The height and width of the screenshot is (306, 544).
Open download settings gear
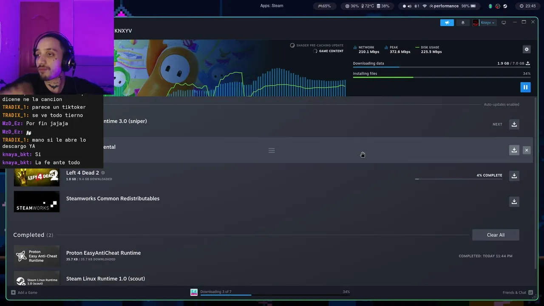pos(527,49)
